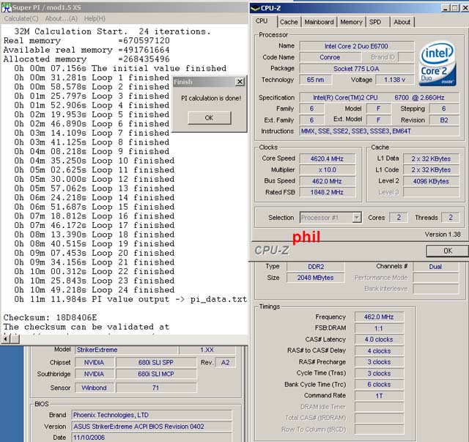Image resolution: width=469 pixels, height=442 pixels.
Task: Confirm PI calculation done with OK
Action: tap(210, 118)
